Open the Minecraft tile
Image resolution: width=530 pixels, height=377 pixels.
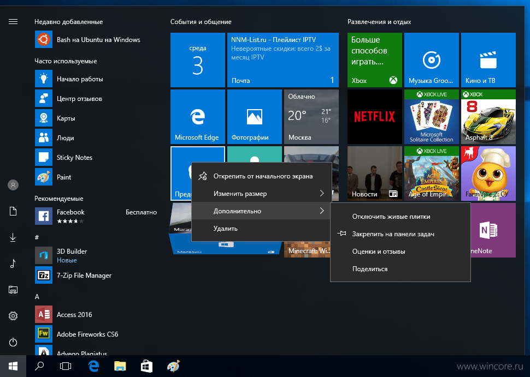coord(307,249)
